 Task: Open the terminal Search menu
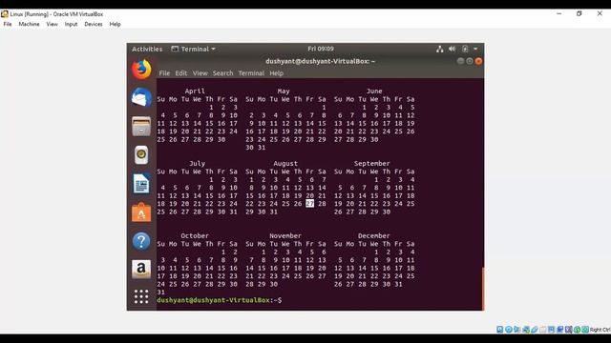(222, 73)
